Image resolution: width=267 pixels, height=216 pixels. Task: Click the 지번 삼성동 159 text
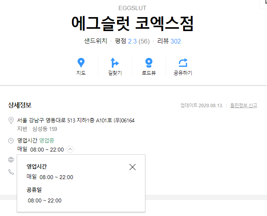(37, 129)
